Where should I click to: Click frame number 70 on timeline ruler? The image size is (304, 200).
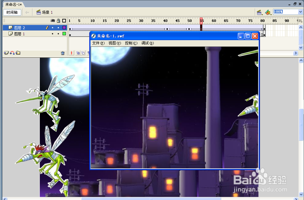click(238, 21)
